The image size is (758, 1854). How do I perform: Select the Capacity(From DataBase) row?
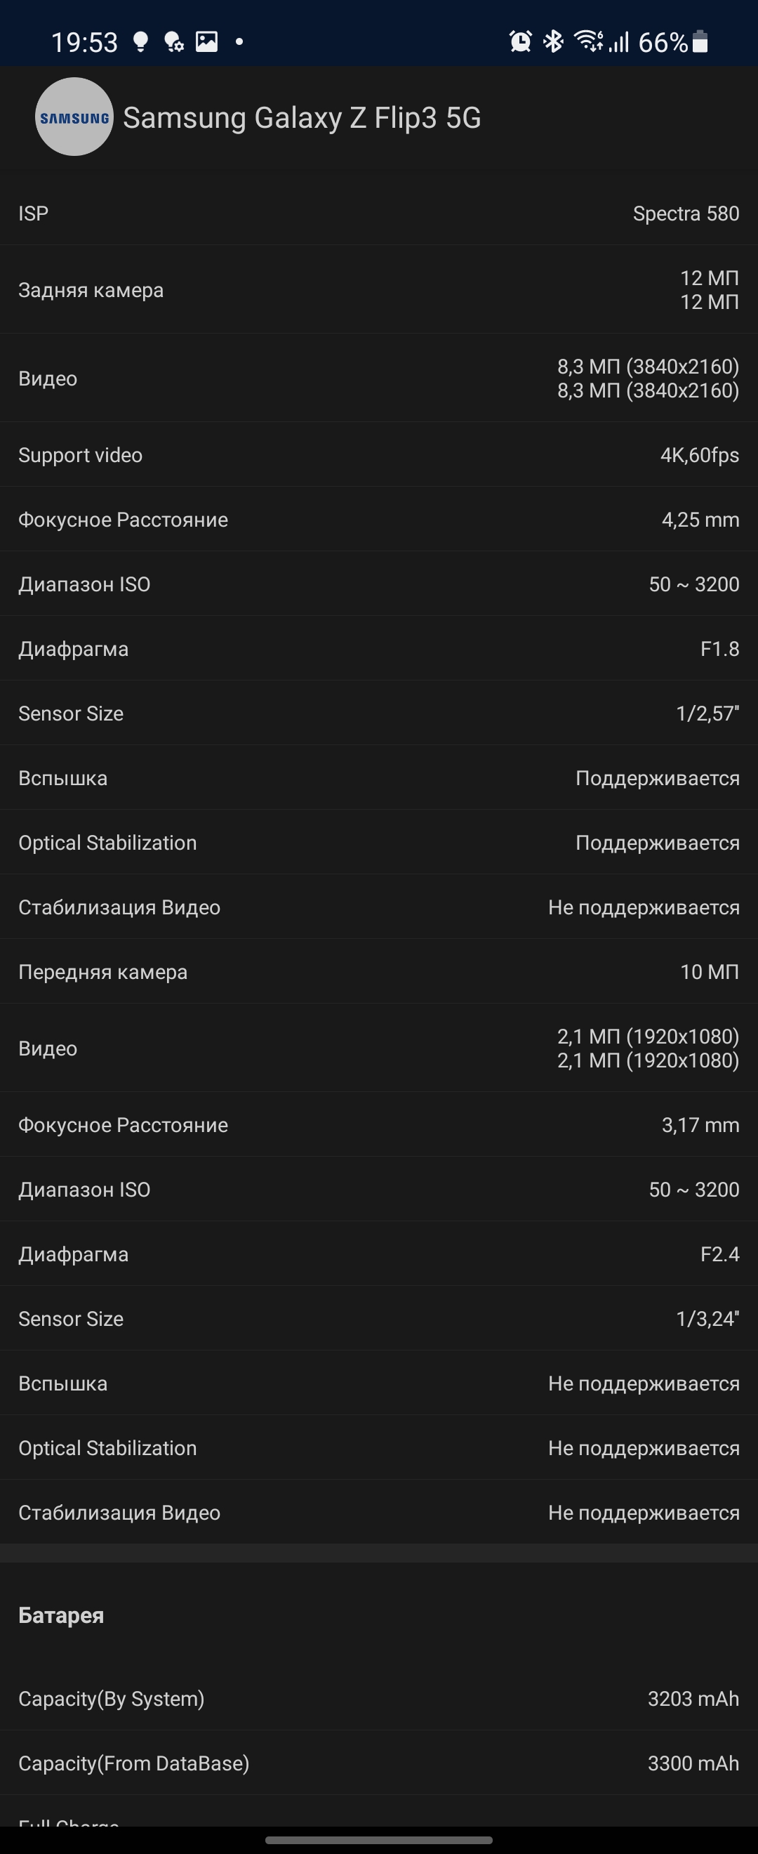tap(379, 1763)
